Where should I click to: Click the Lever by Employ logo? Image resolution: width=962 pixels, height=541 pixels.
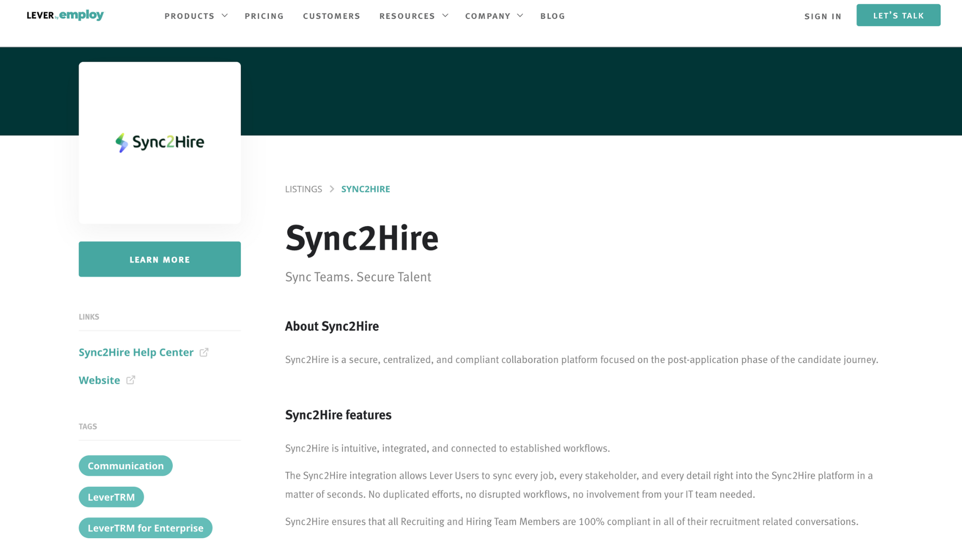click(65, 15)
